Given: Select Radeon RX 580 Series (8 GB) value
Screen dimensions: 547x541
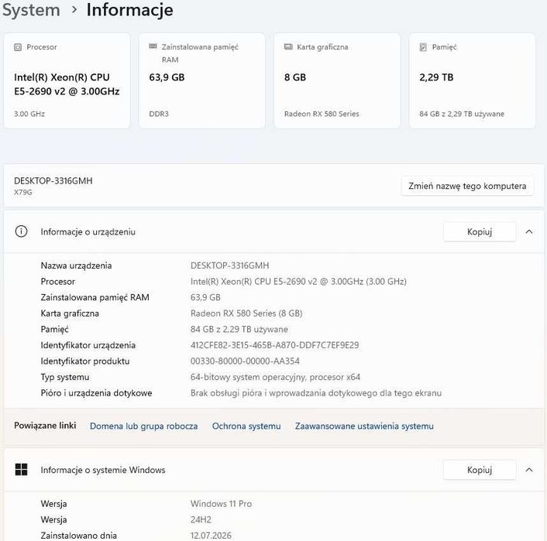Looking at the screenshot, I should 246,313.
